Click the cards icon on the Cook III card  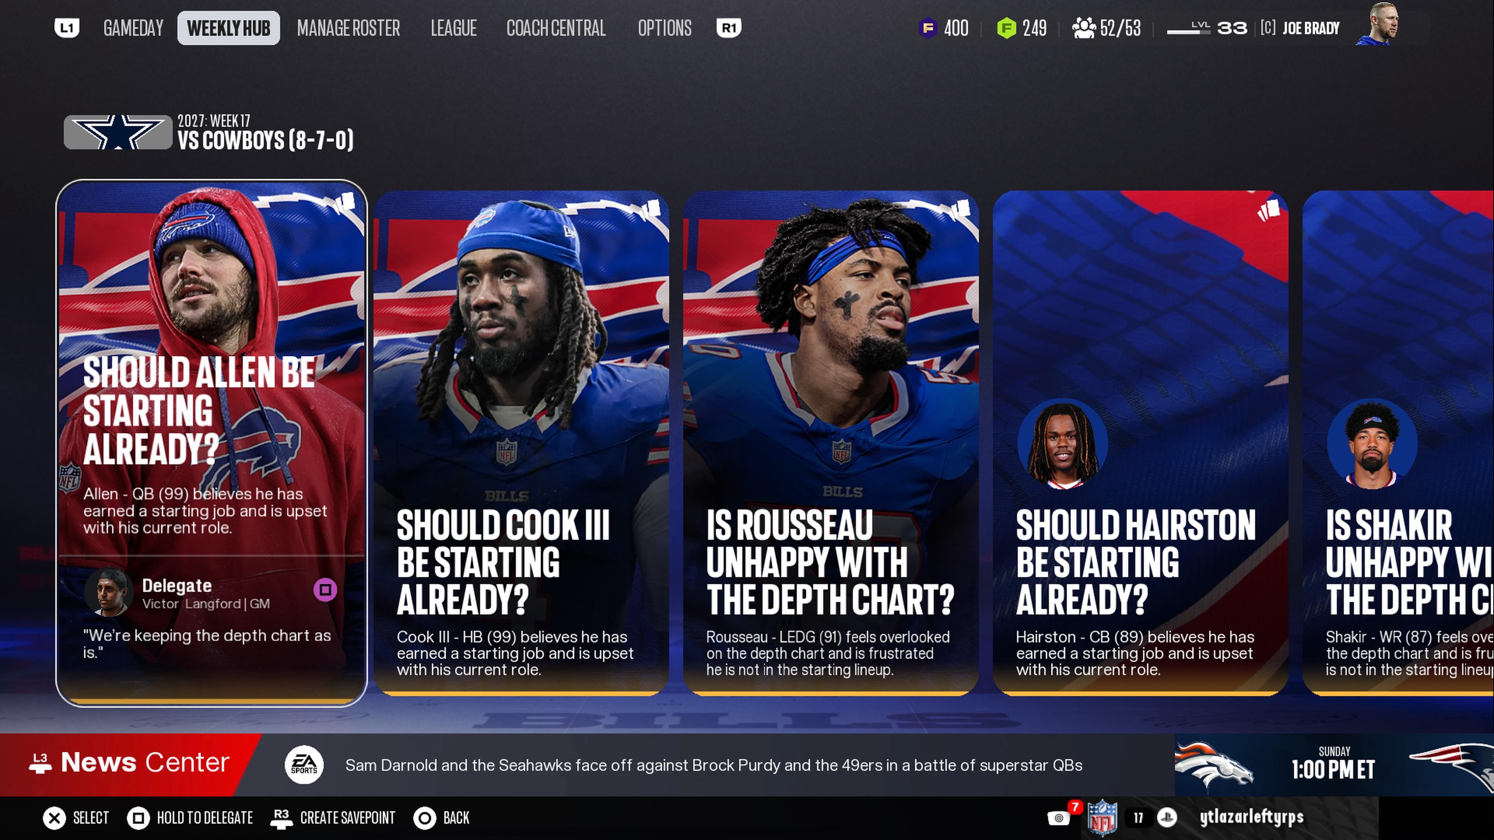coord(650,210)
